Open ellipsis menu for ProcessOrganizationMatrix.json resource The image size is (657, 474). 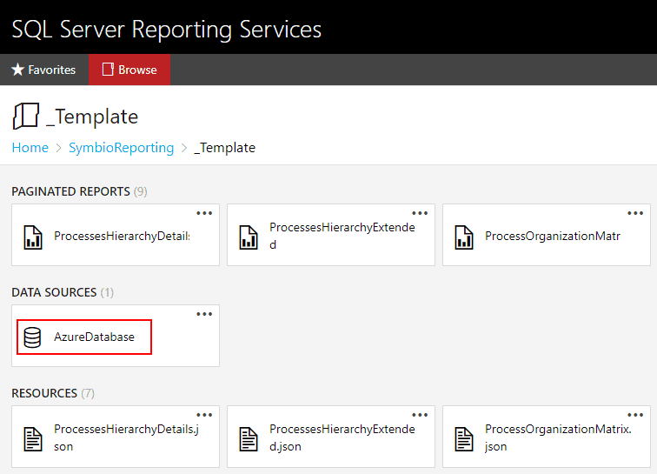pos(635,415)
